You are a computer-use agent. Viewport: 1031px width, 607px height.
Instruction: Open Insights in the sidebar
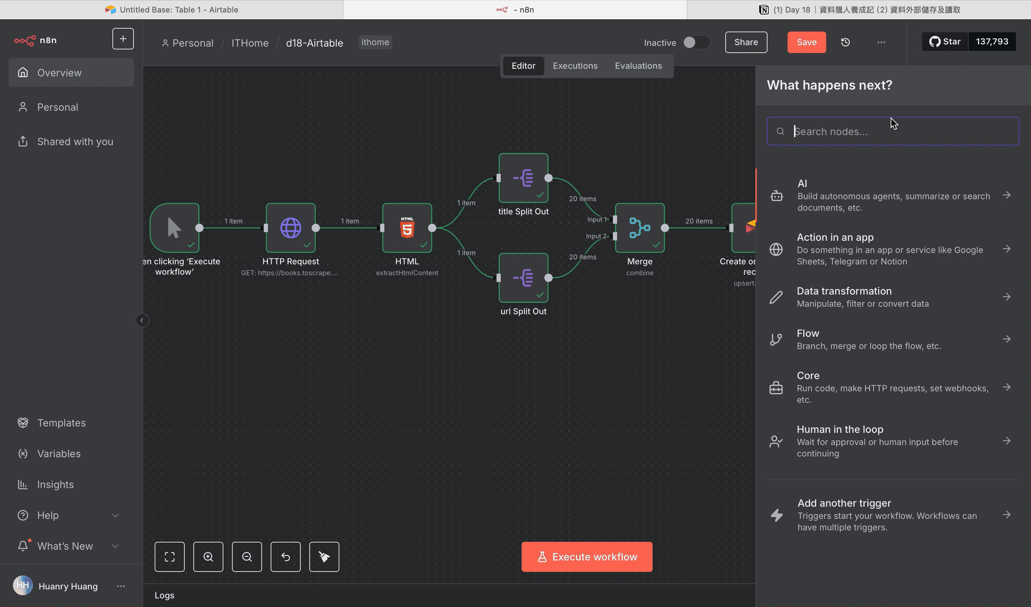[x=71, y=484]
